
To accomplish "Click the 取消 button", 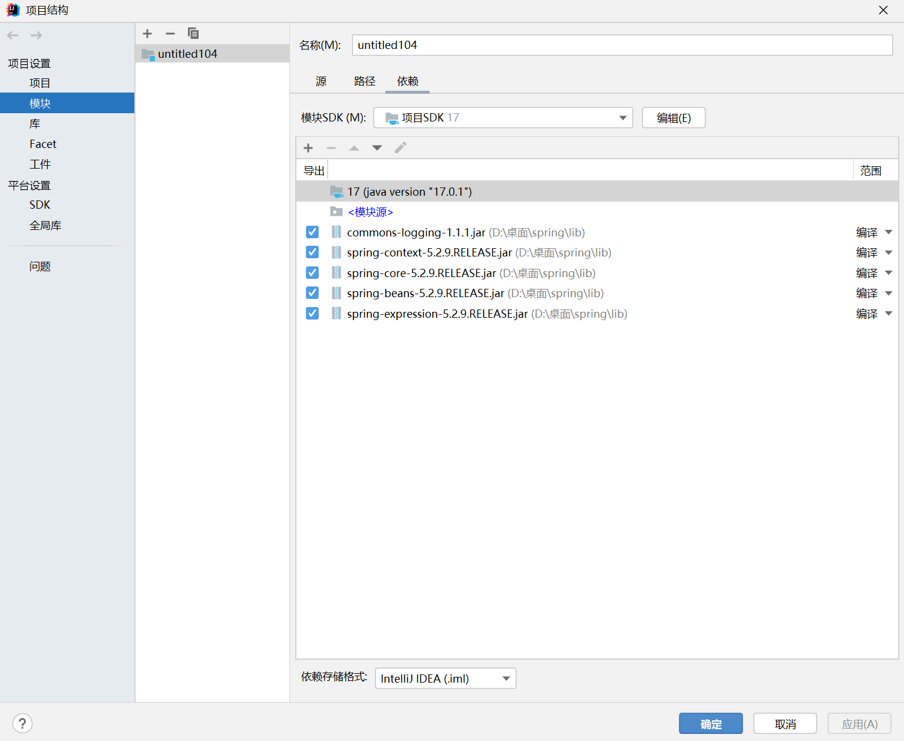I will click(x=785, y=724).
